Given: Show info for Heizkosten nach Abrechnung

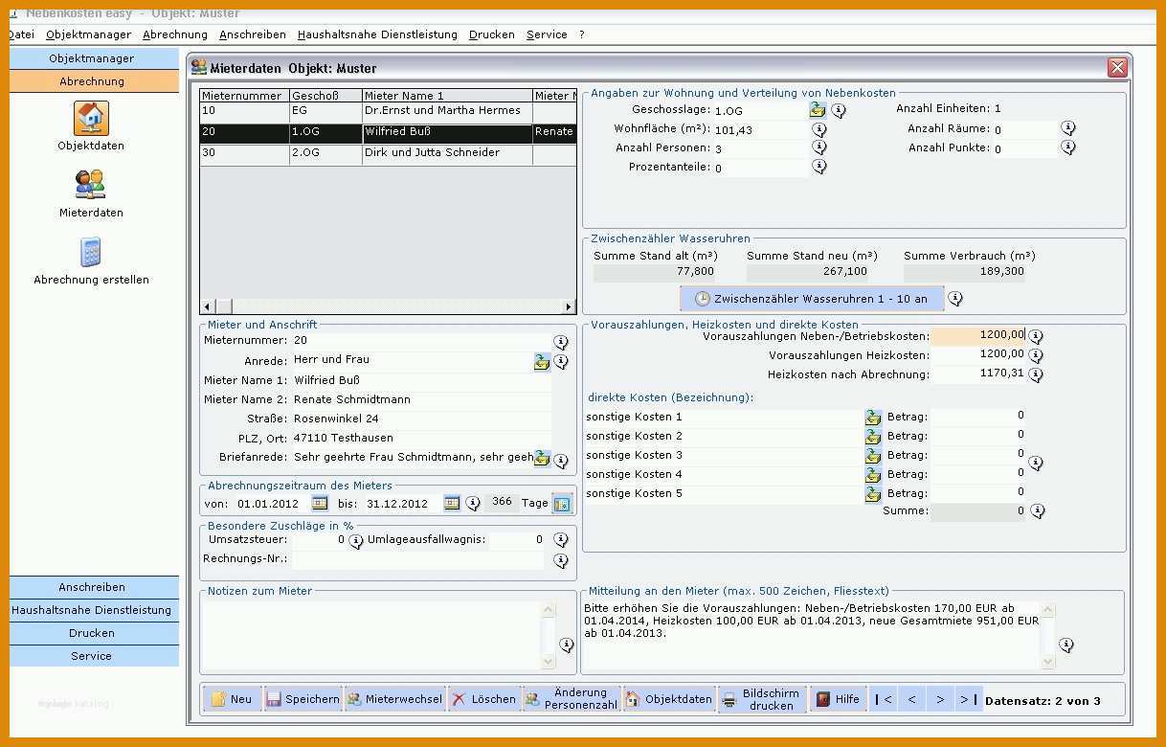Looking at the screenshot, I should pyautogui.click(x=1036, y=374).
